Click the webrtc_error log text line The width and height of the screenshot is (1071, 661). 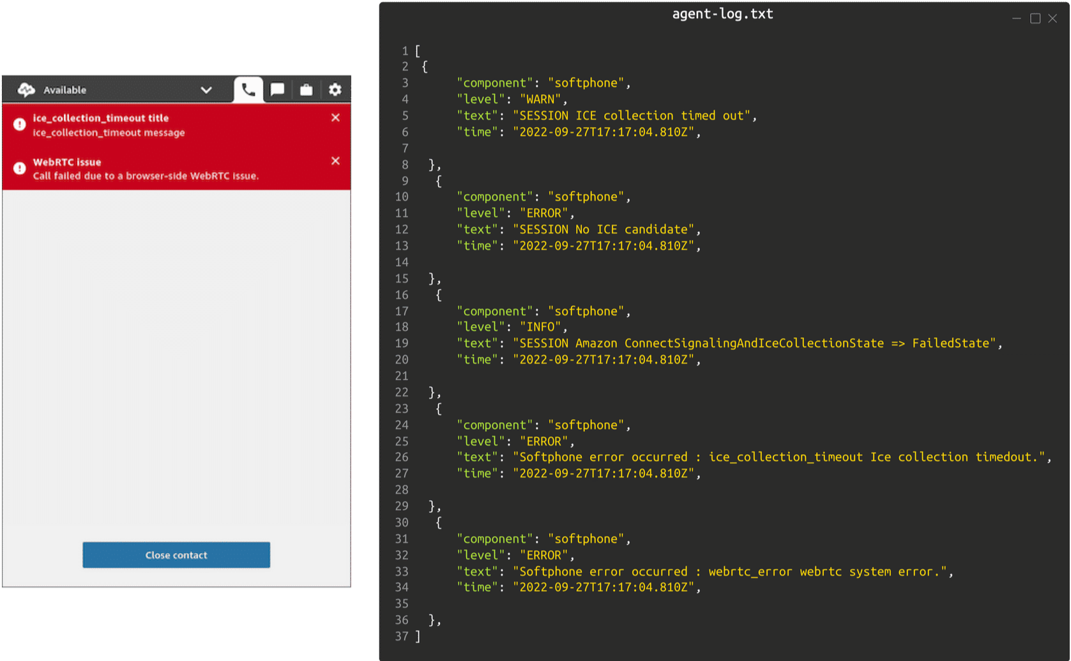tap(704, 572)
